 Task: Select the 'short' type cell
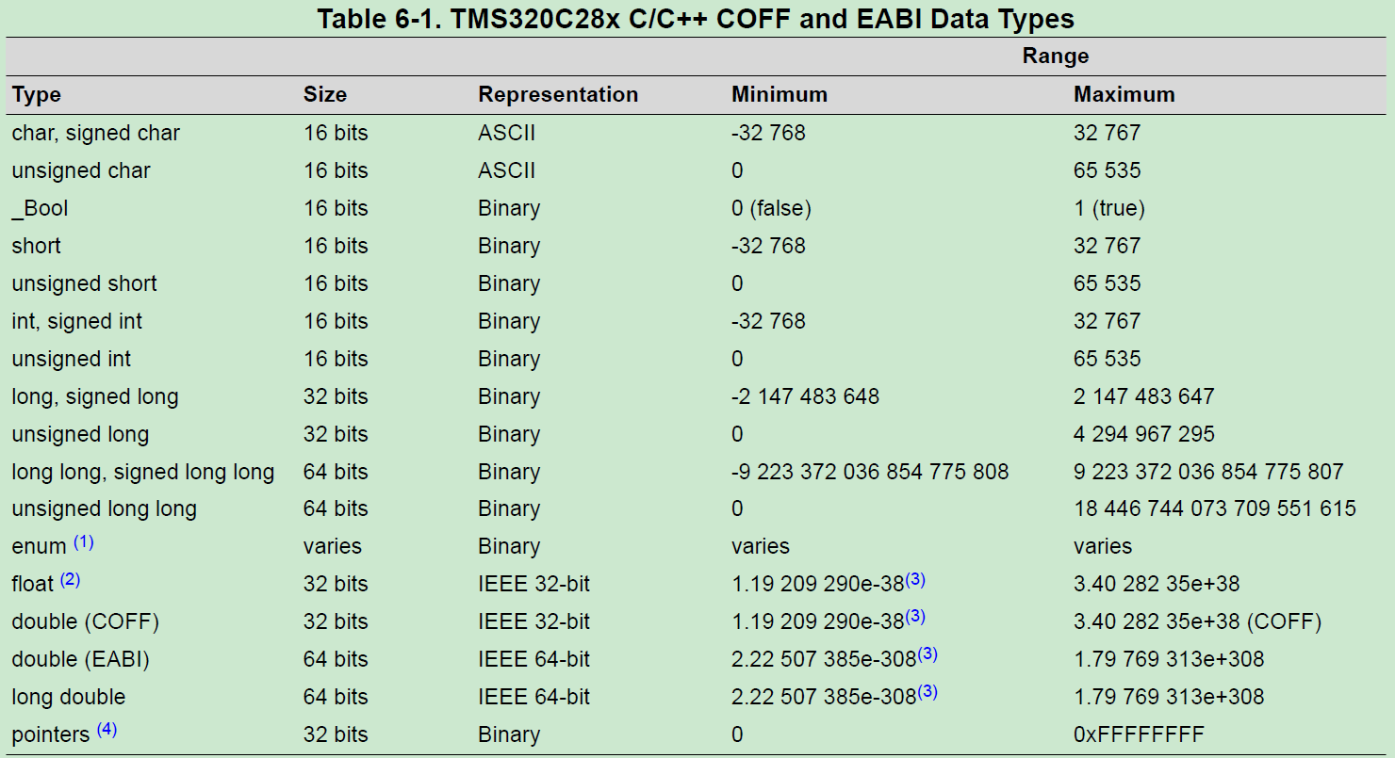pos(37,246)
